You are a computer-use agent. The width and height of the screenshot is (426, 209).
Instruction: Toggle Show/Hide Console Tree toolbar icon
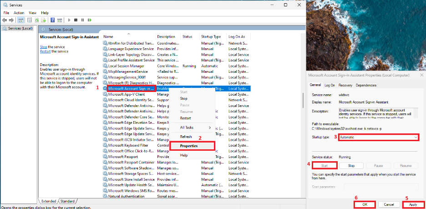pos(20,20)
